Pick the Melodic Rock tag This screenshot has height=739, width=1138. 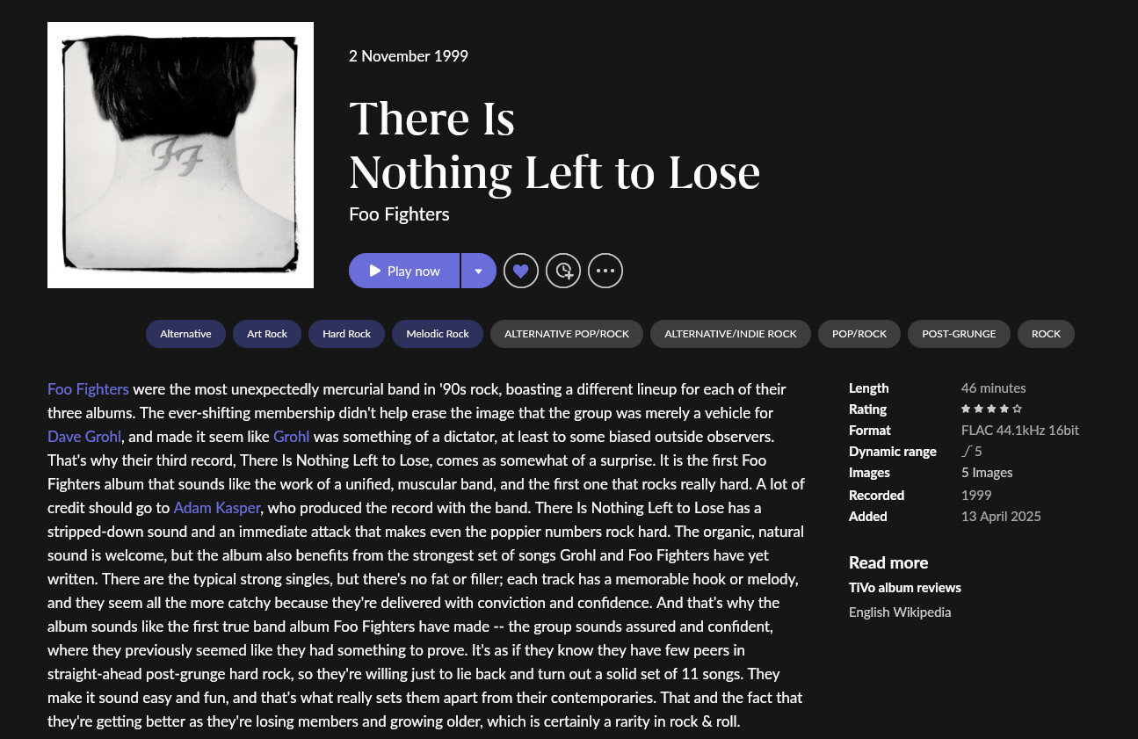click(x=438, y=334)
